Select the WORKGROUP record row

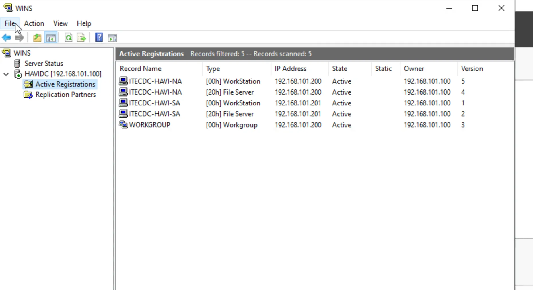click(x=149, y=125)
